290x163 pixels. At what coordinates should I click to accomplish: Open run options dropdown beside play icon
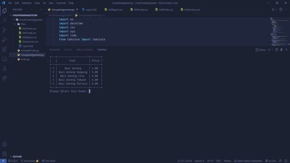(276, 10)
